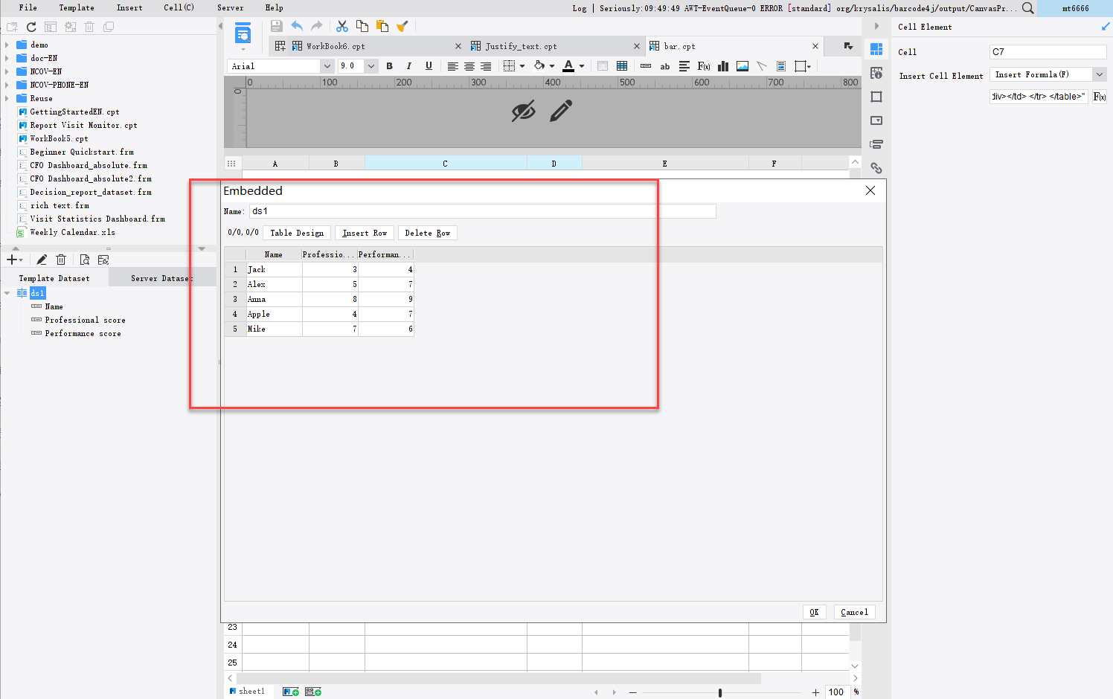Click the Insert Formula F(x) toolbar icon
The width and height of the screenshot is (1113, 699).
tap(703, 66)
